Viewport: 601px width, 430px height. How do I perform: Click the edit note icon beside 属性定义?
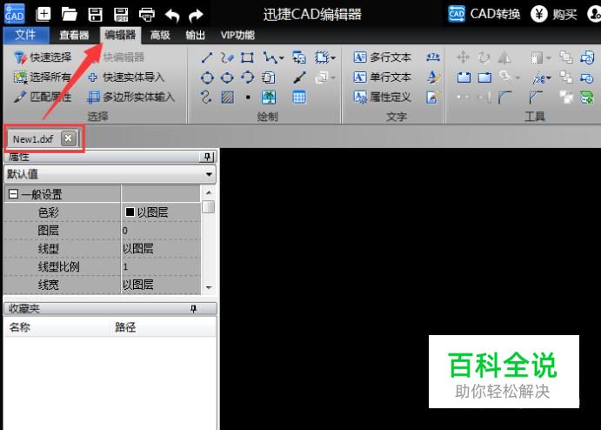point(433,97)
